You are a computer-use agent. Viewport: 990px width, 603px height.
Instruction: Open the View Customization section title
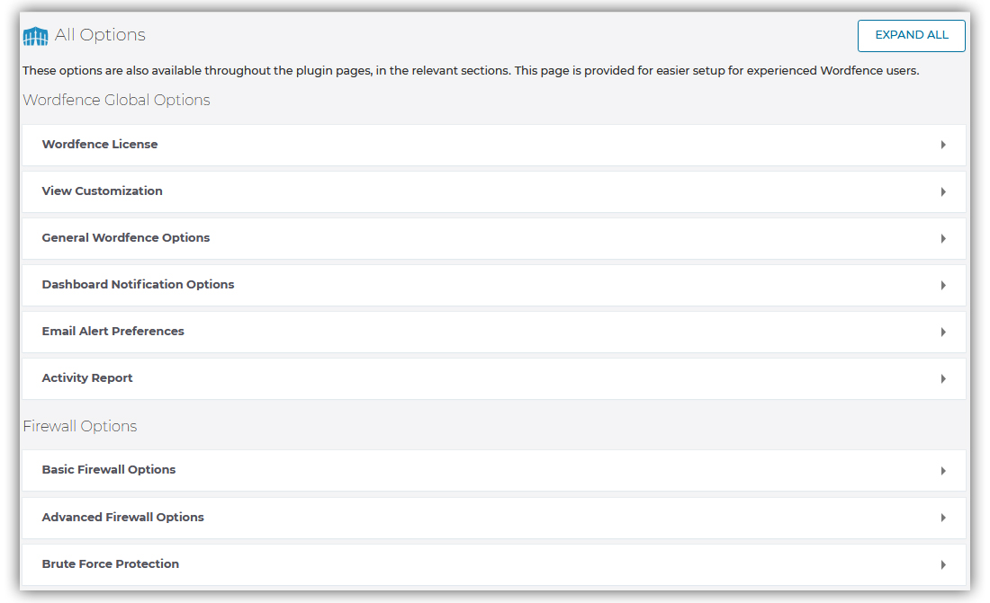pyautogui.click(x=103, y=191)
